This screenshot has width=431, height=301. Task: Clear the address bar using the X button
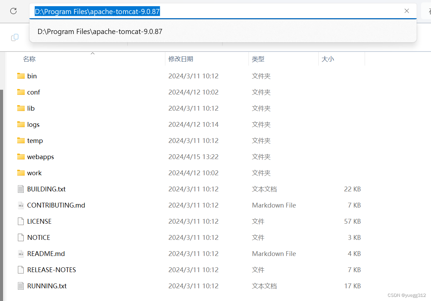(x=407, y=11)
